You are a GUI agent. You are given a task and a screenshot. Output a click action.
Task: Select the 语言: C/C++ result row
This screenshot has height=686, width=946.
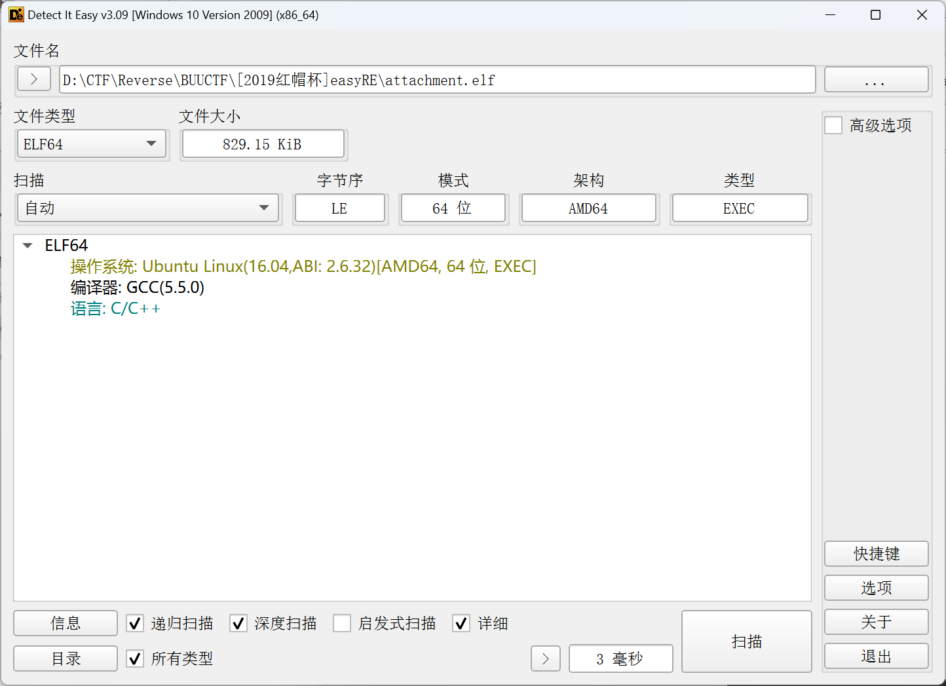115,309
